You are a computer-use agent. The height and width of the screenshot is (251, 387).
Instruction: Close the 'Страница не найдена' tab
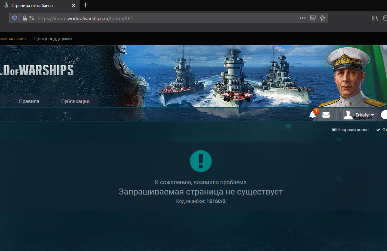[74, 5]
